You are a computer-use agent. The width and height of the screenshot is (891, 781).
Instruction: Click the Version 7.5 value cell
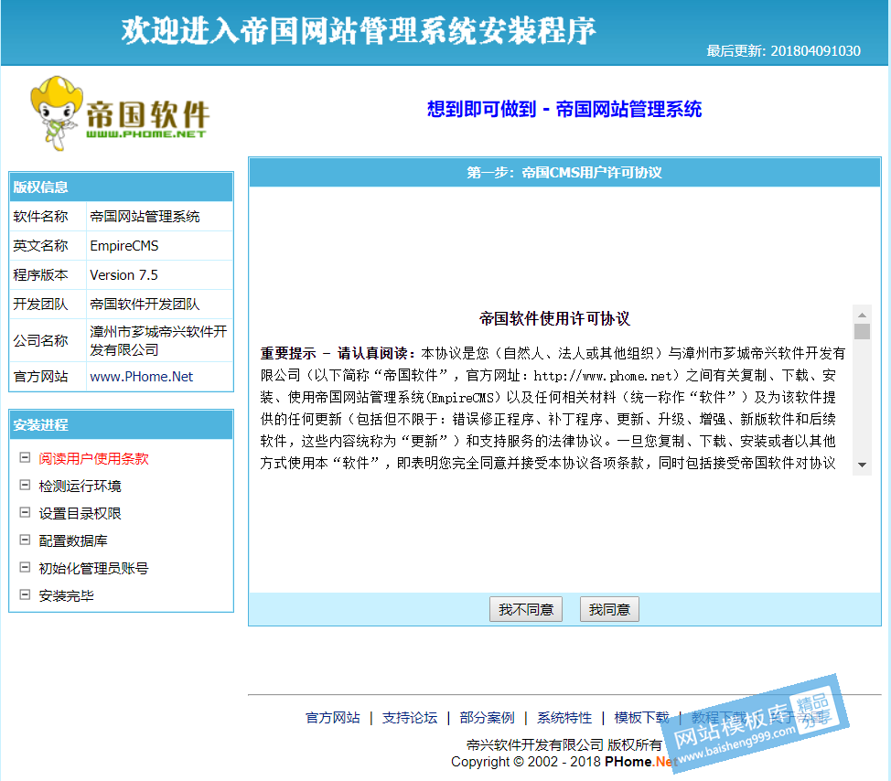160,275
